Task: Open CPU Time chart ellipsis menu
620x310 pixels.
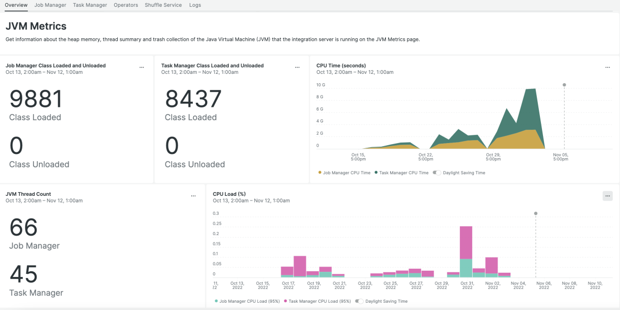Action: point(608,67)
